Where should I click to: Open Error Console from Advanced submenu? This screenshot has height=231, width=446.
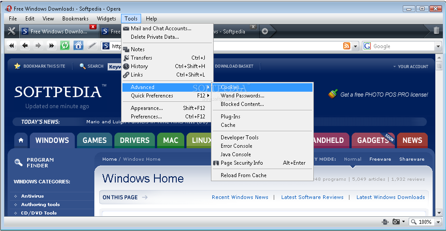tap(262, 146)
